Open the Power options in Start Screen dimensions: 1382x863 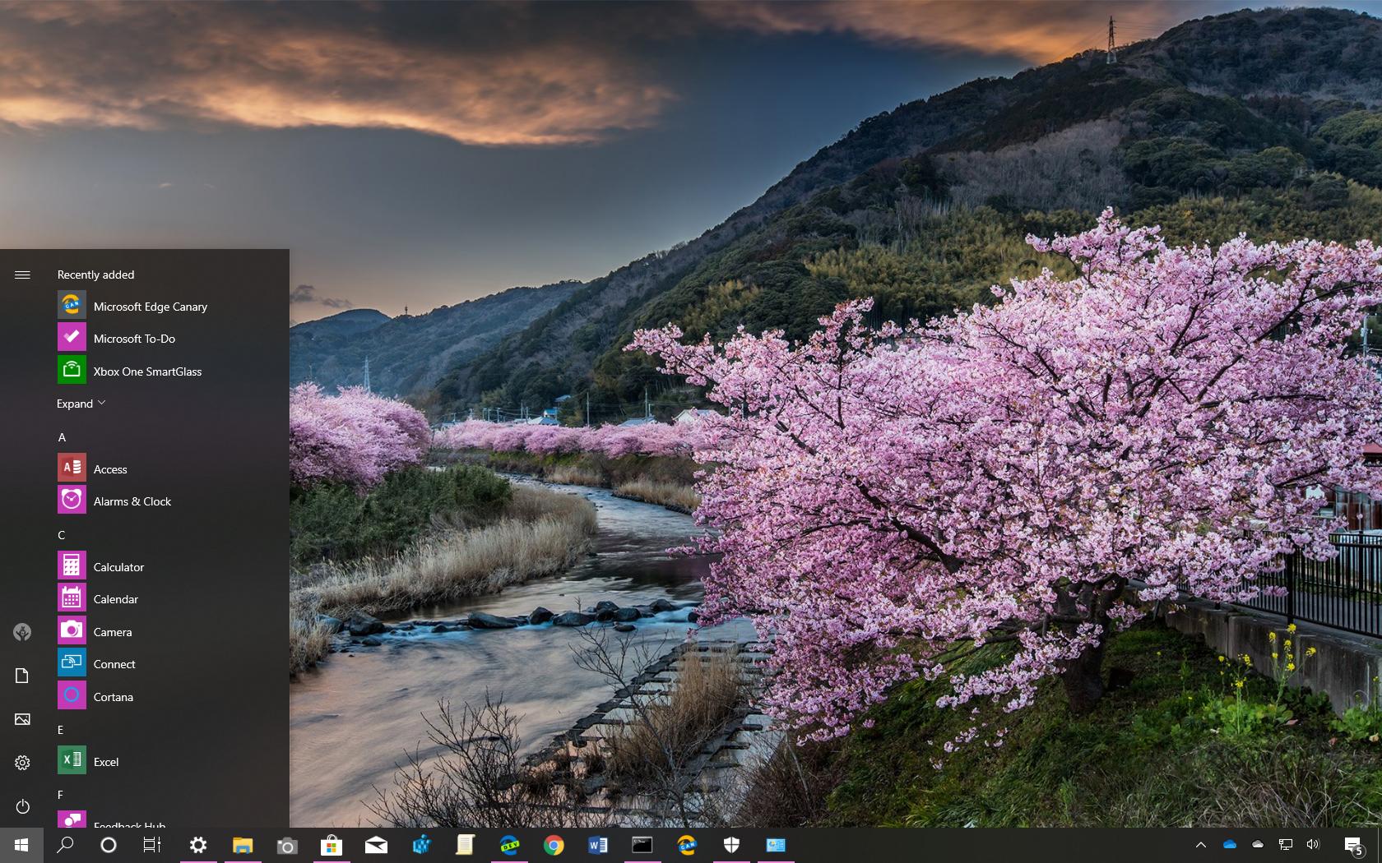(22, 806)
